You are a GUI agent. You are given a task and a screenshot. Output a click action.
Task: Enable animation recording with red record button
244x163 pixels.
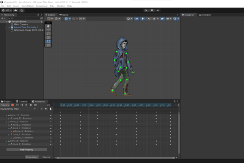click(12, 105)
